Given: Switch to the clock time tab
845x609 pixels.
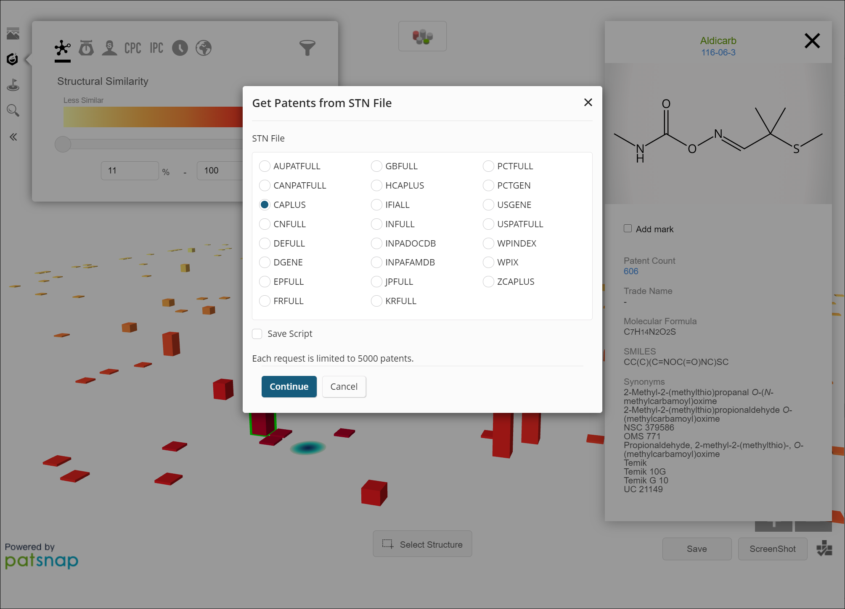Looking at the screenshot, I should pyautogui.click(x=180, y=48).
